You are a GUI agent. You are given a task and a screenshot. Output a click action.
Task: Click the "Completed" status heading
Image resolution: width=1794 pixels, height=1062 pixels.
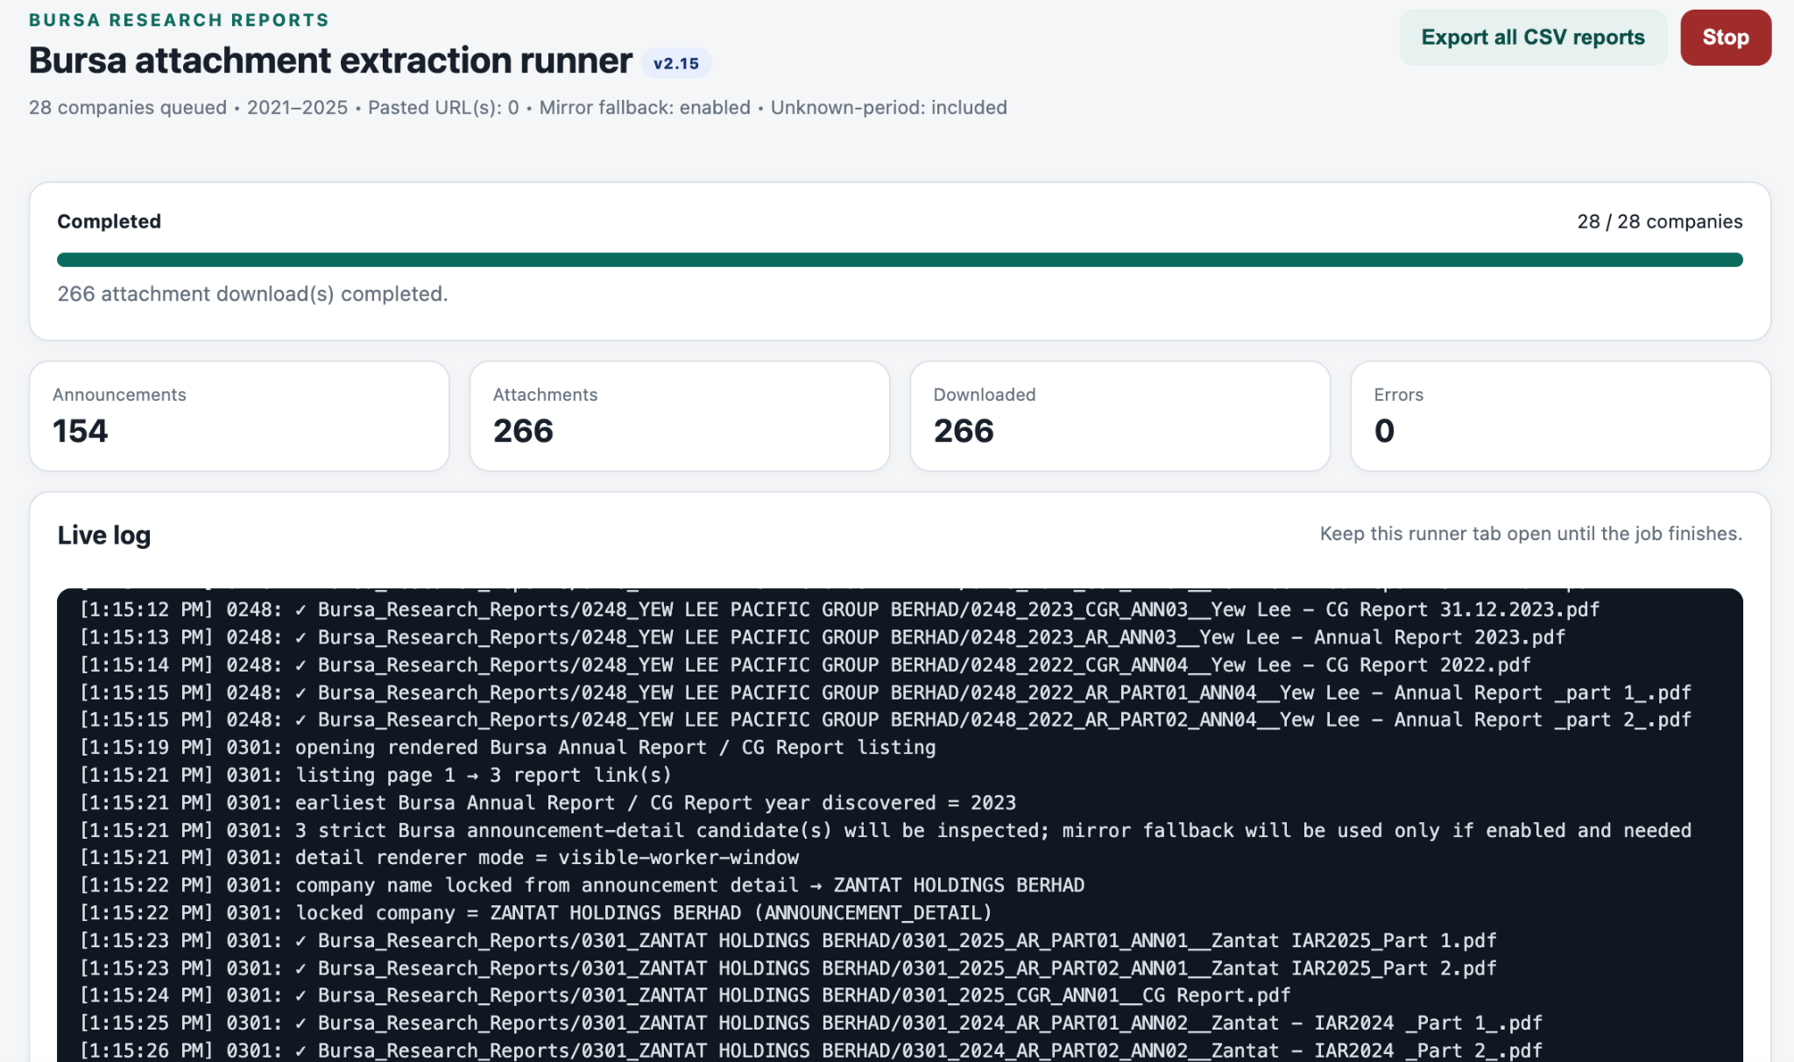(x=109, y=222)
